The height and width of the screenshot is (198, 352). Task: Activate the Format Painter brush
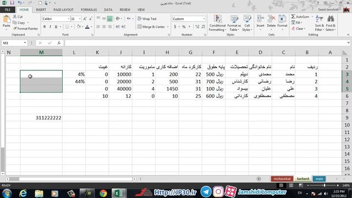pyautogui.click(x=15, y=29)
